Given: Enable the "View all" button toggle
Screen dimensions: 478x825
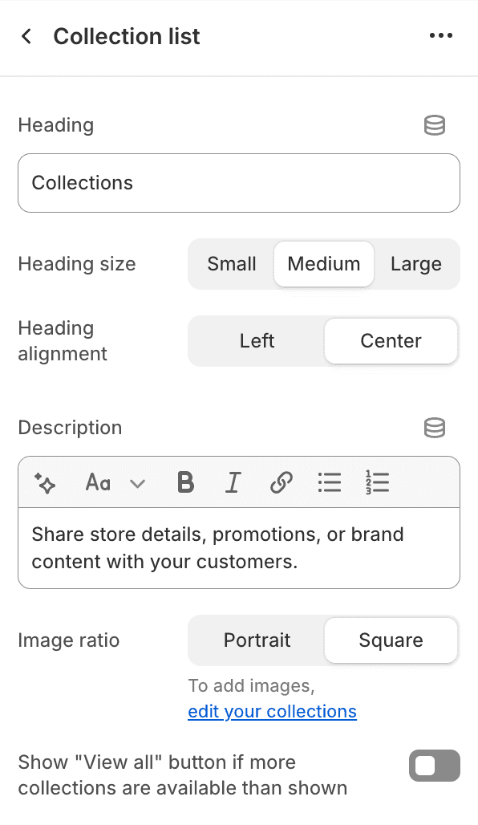Looking at the screenshot, I should click(435, 766).
